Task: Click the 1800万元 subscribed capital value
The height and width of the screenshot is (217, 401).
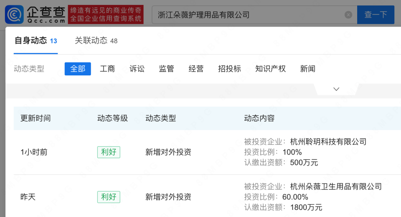Action: click(306, 207)
